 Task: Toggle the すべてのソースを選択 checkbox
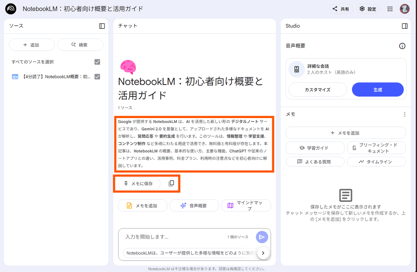98,61
